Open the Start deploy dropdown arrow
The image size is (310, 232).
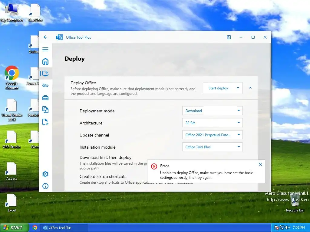point(238,88)
